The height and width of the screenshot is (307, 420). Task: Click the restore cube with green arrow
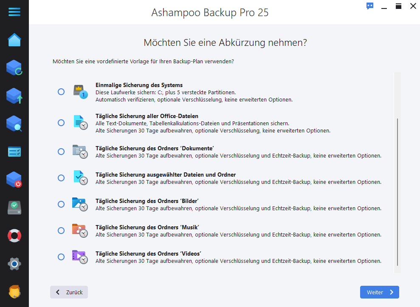click(14, 96)
